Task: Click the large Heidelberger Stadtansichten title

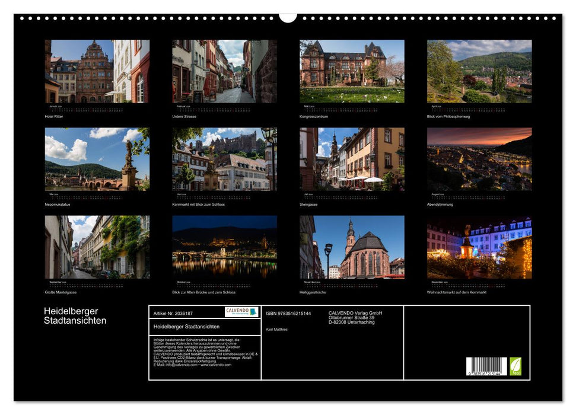Action: [x=75, y=316]
